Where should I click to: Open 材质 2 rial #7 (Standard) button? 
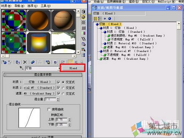pyautogui.click(x=40, y=88)
